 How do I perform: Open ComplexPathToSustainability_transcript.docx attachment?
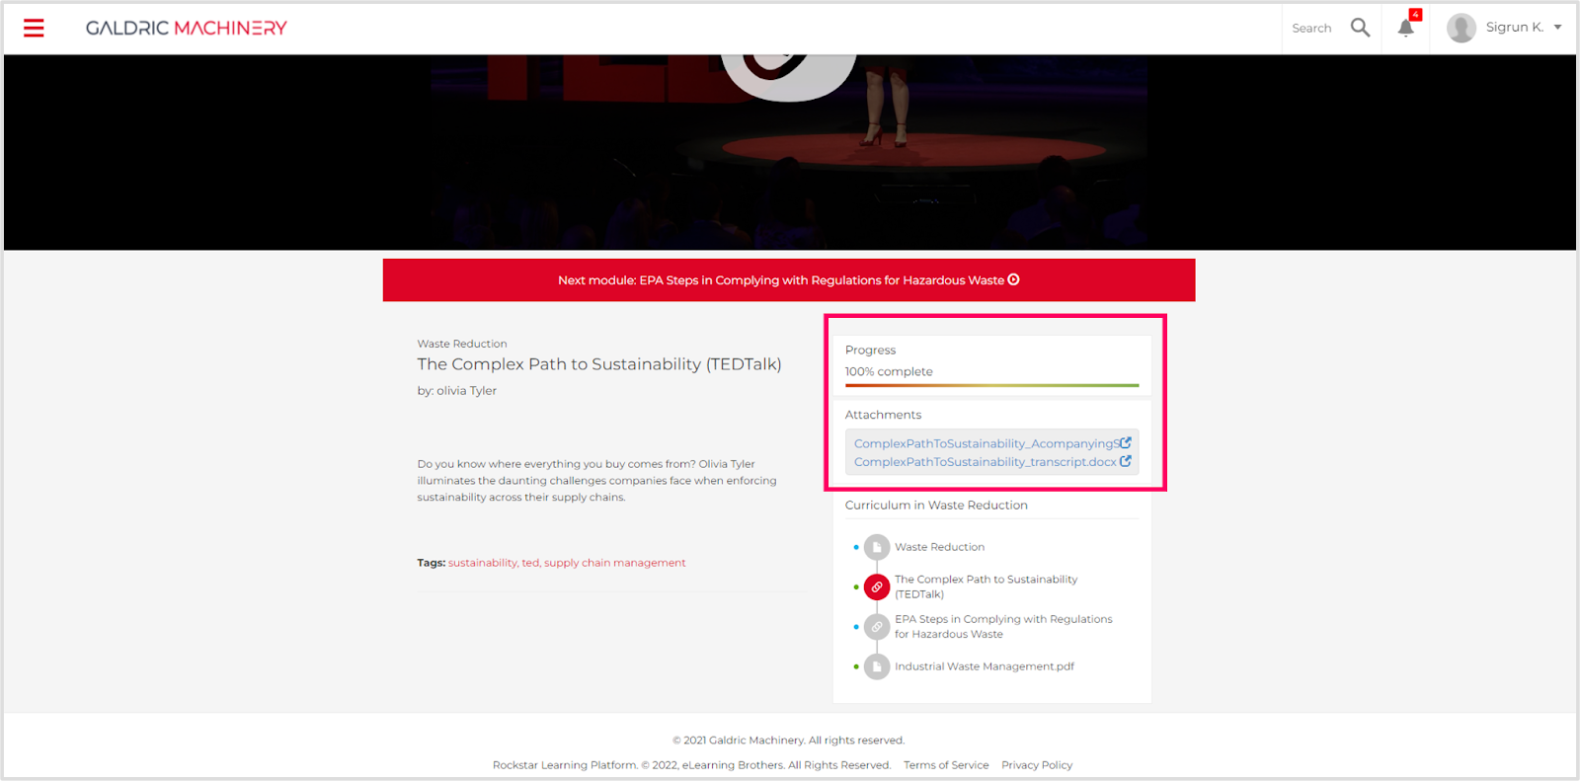click(x=985, y=461)
